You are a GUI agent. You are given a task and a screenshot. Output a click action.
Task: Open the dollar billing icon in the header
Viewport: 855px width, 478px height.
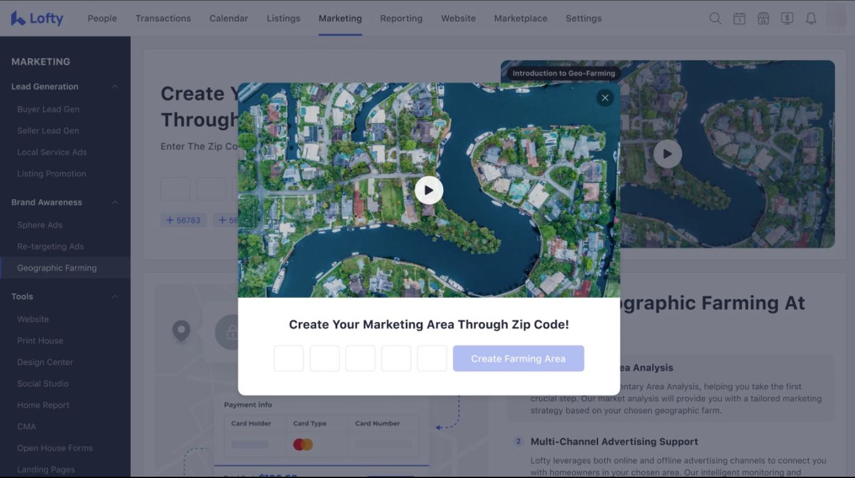tap(787, 18)
